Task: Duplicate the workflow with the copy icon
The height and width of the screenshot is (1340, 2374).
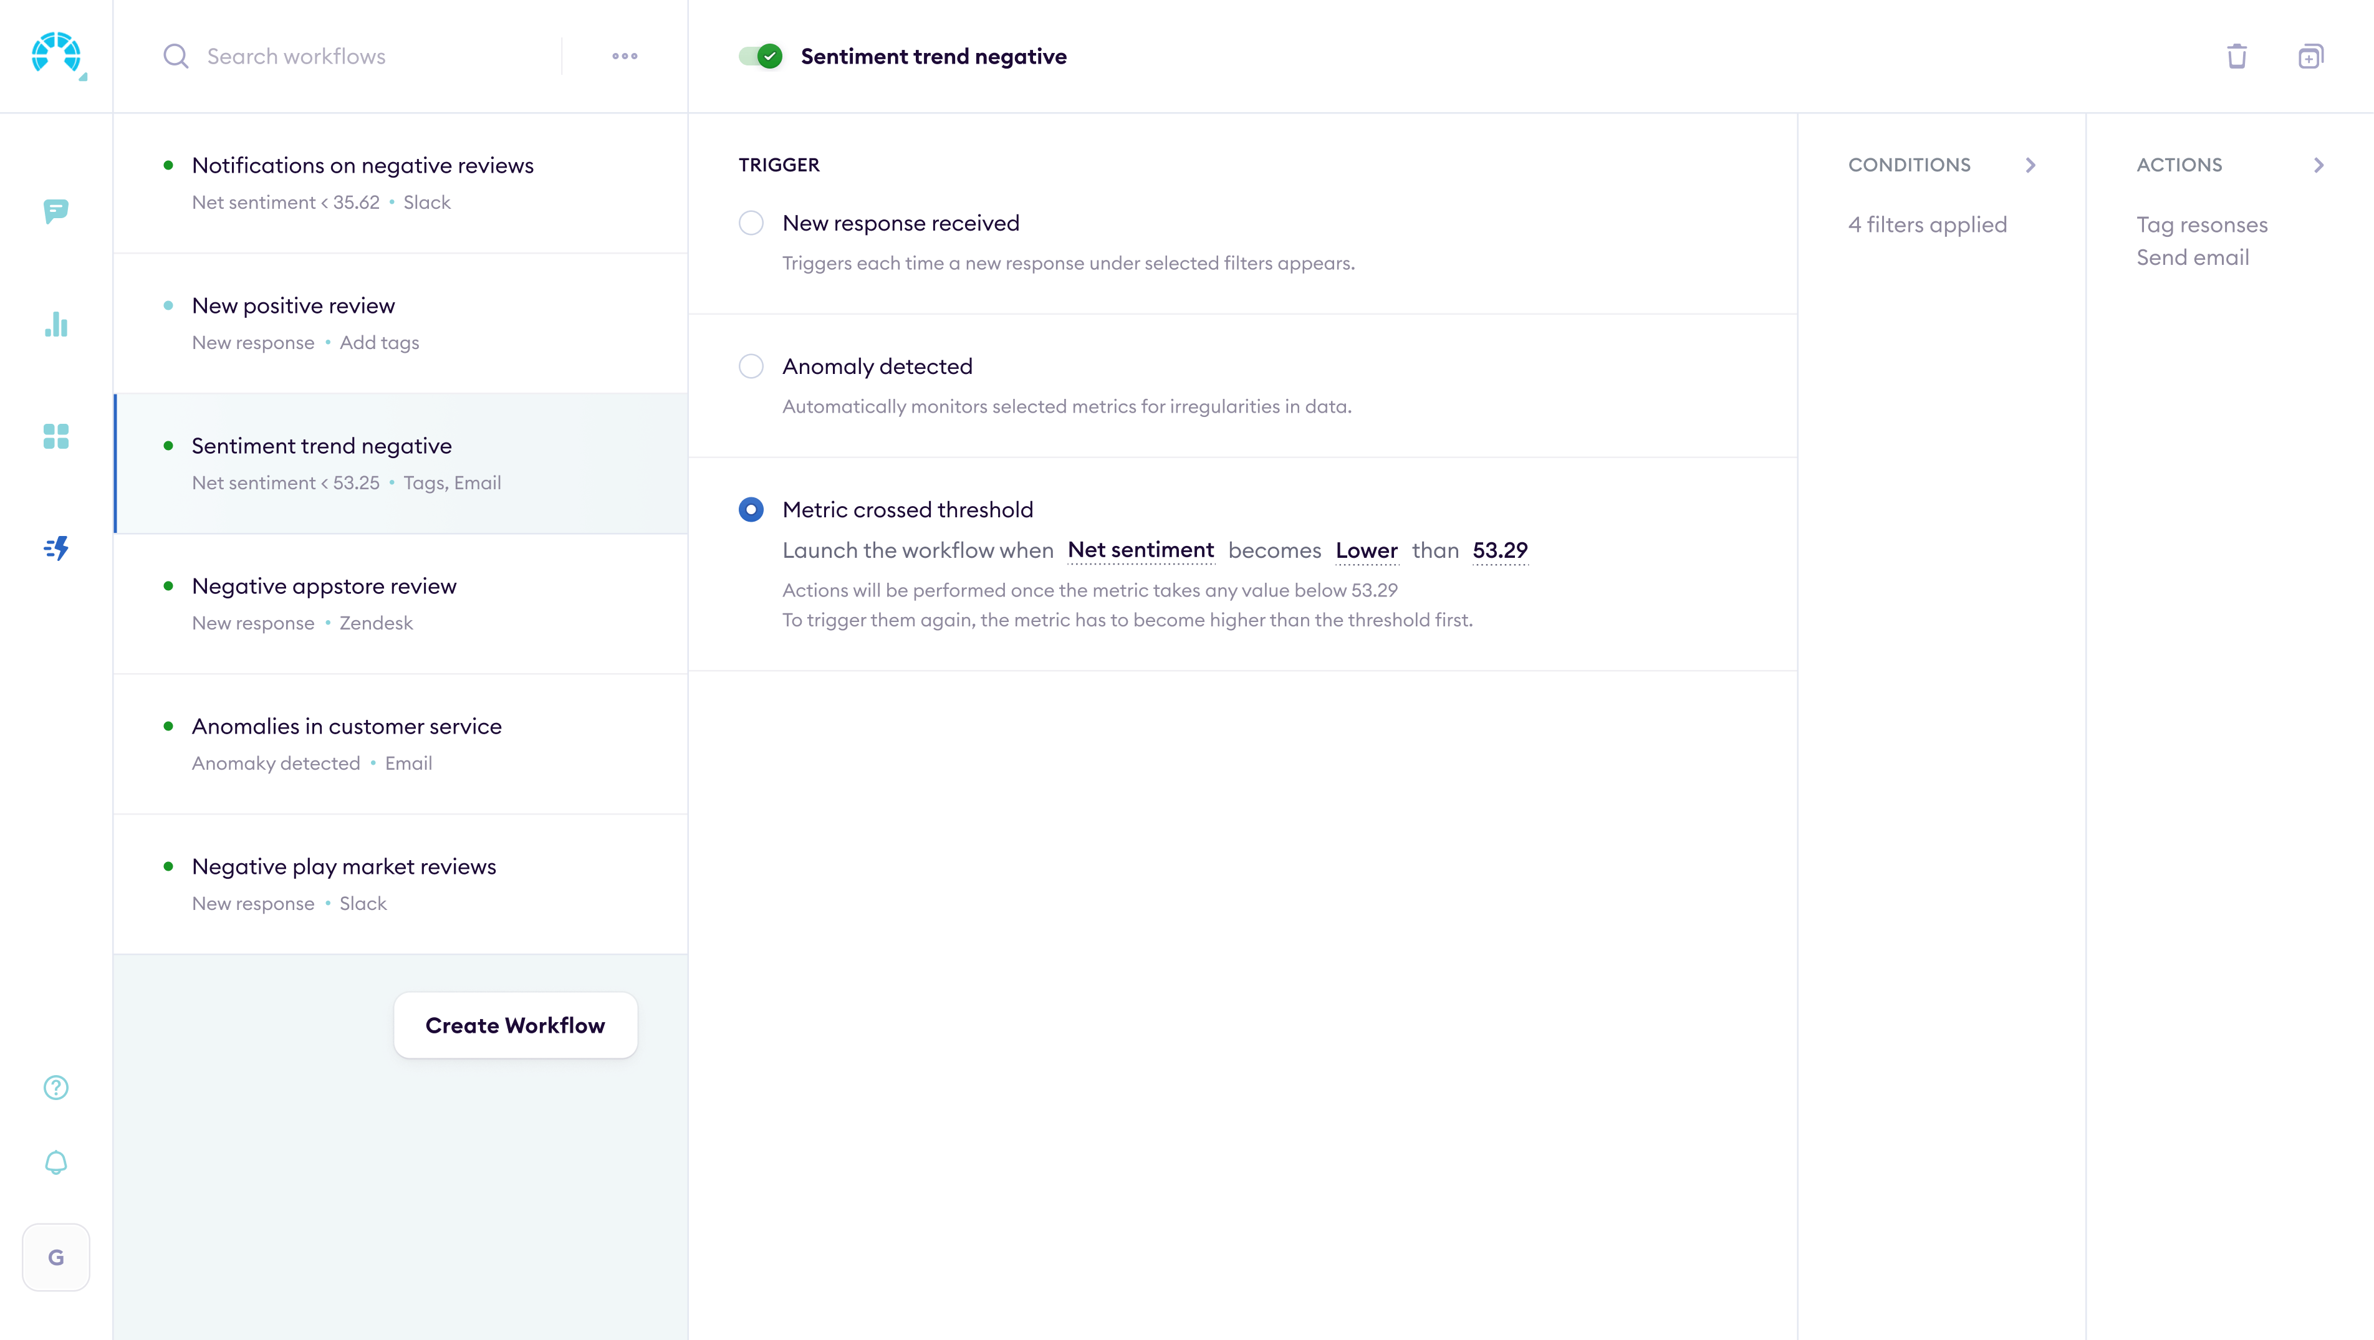Action: coord(2311,55)
